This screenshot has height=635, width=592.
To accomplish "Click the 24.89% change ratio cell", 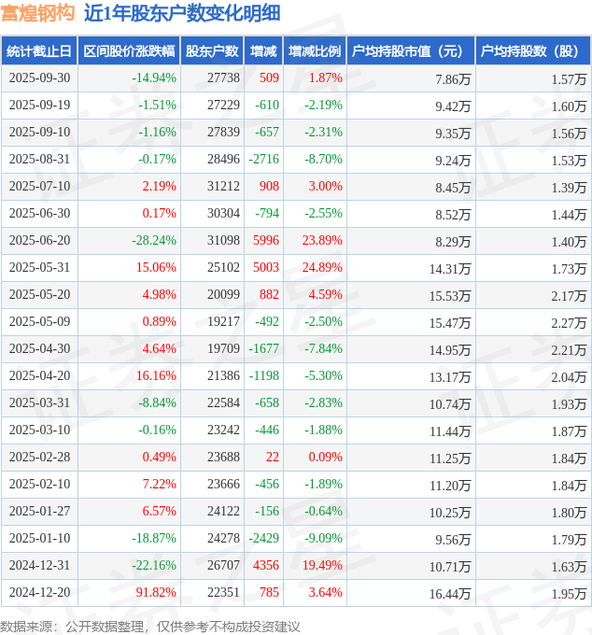I will (322, 268).
